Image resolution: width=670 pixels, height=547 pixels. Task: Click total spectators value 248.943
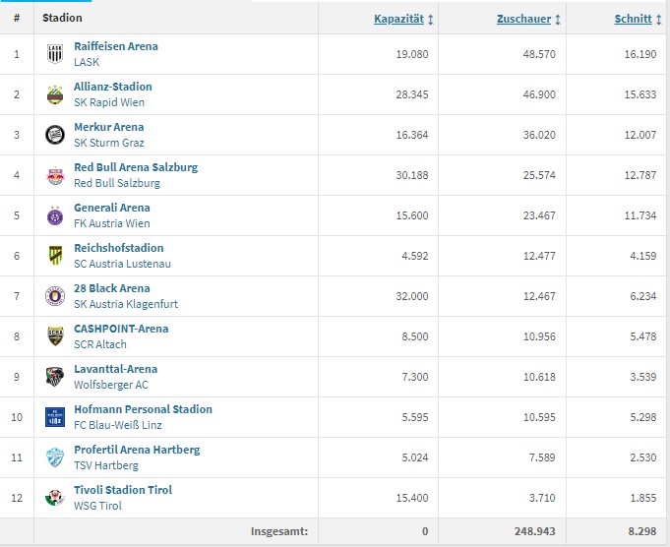(535, 531)
